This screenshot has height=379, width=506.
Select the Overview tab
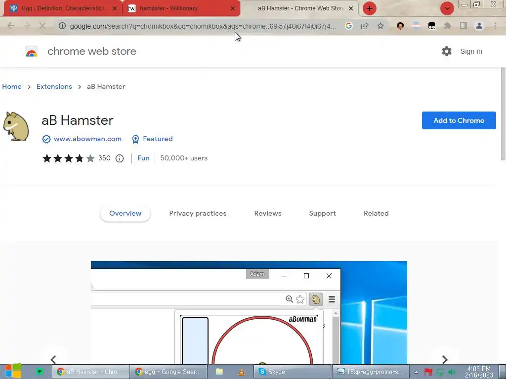(x=125, y=213)
